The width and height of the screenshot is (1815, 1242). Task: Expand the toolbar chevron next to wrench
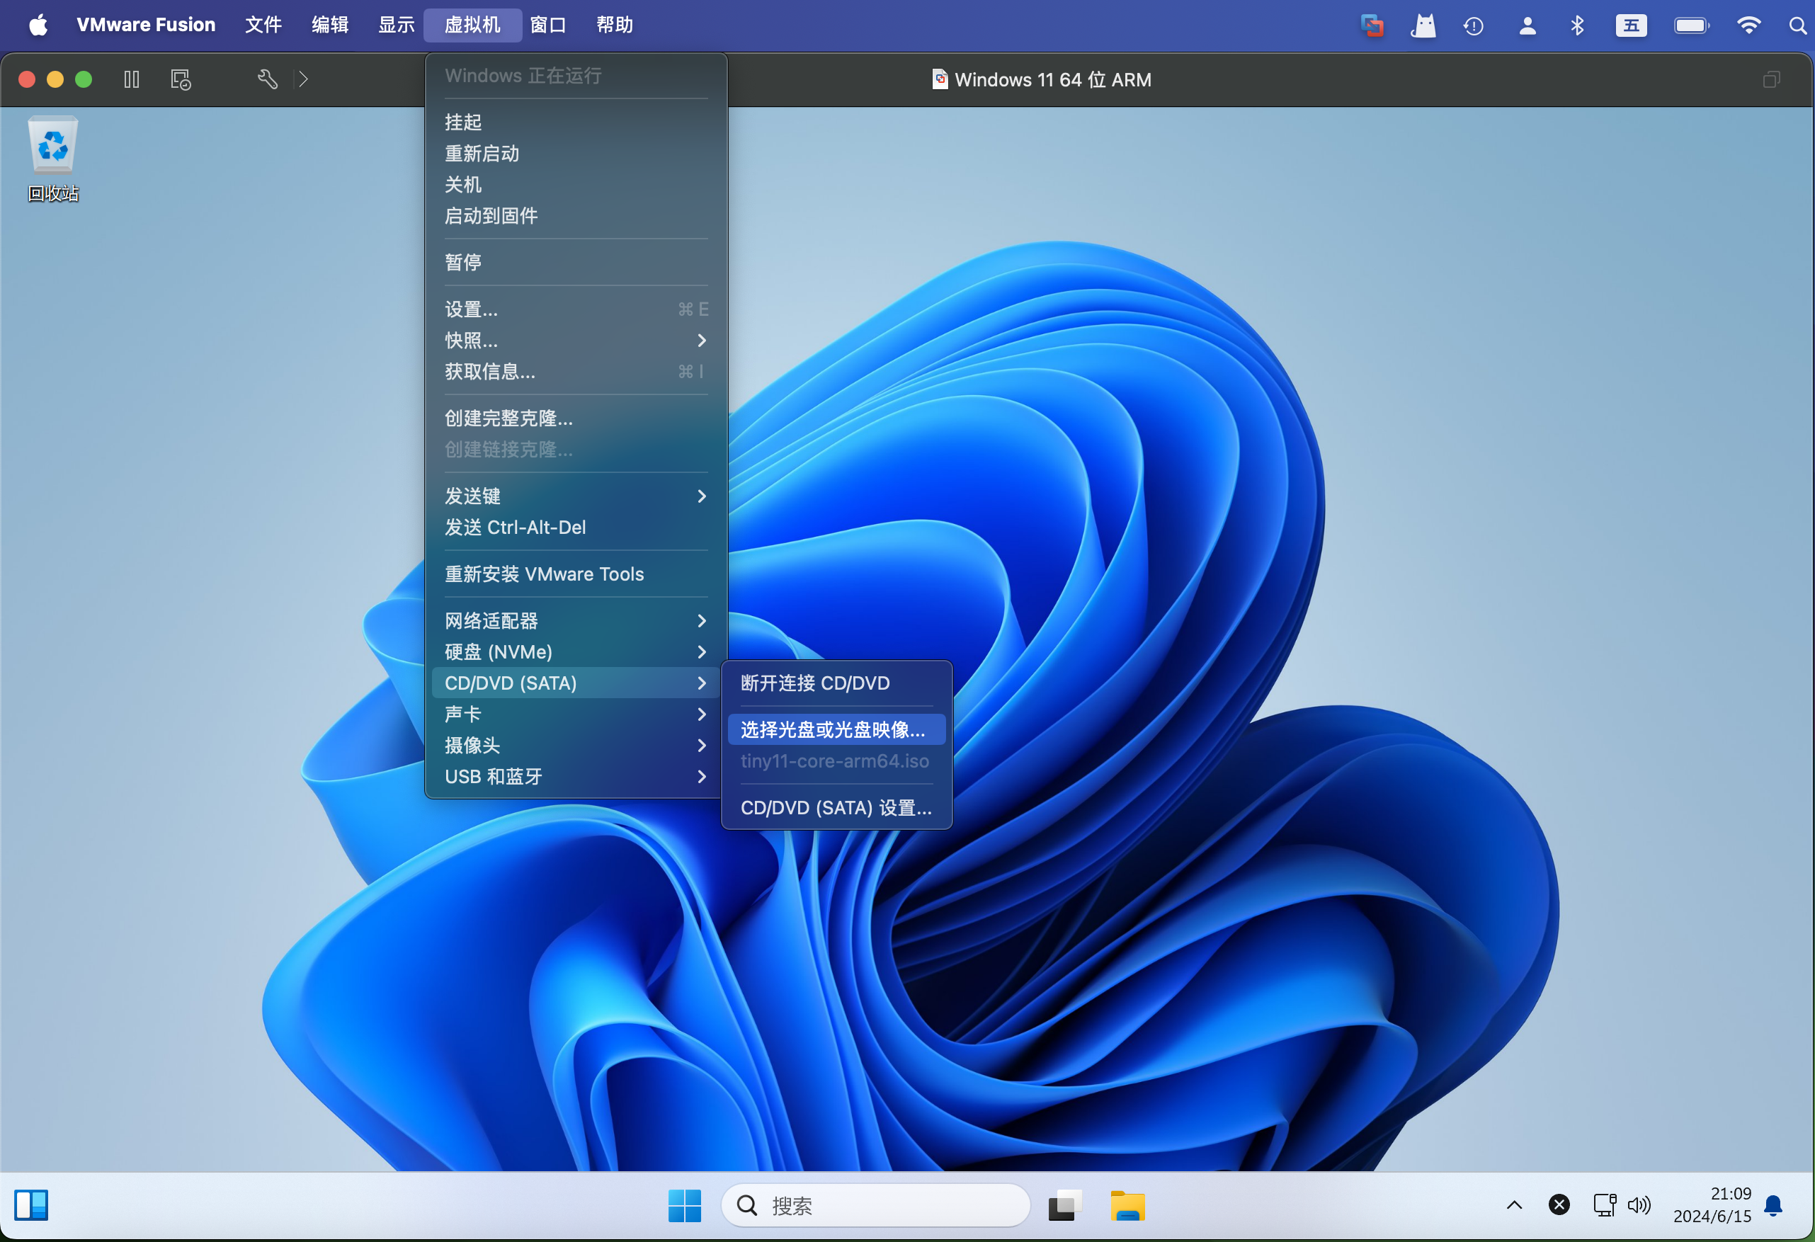303,80
